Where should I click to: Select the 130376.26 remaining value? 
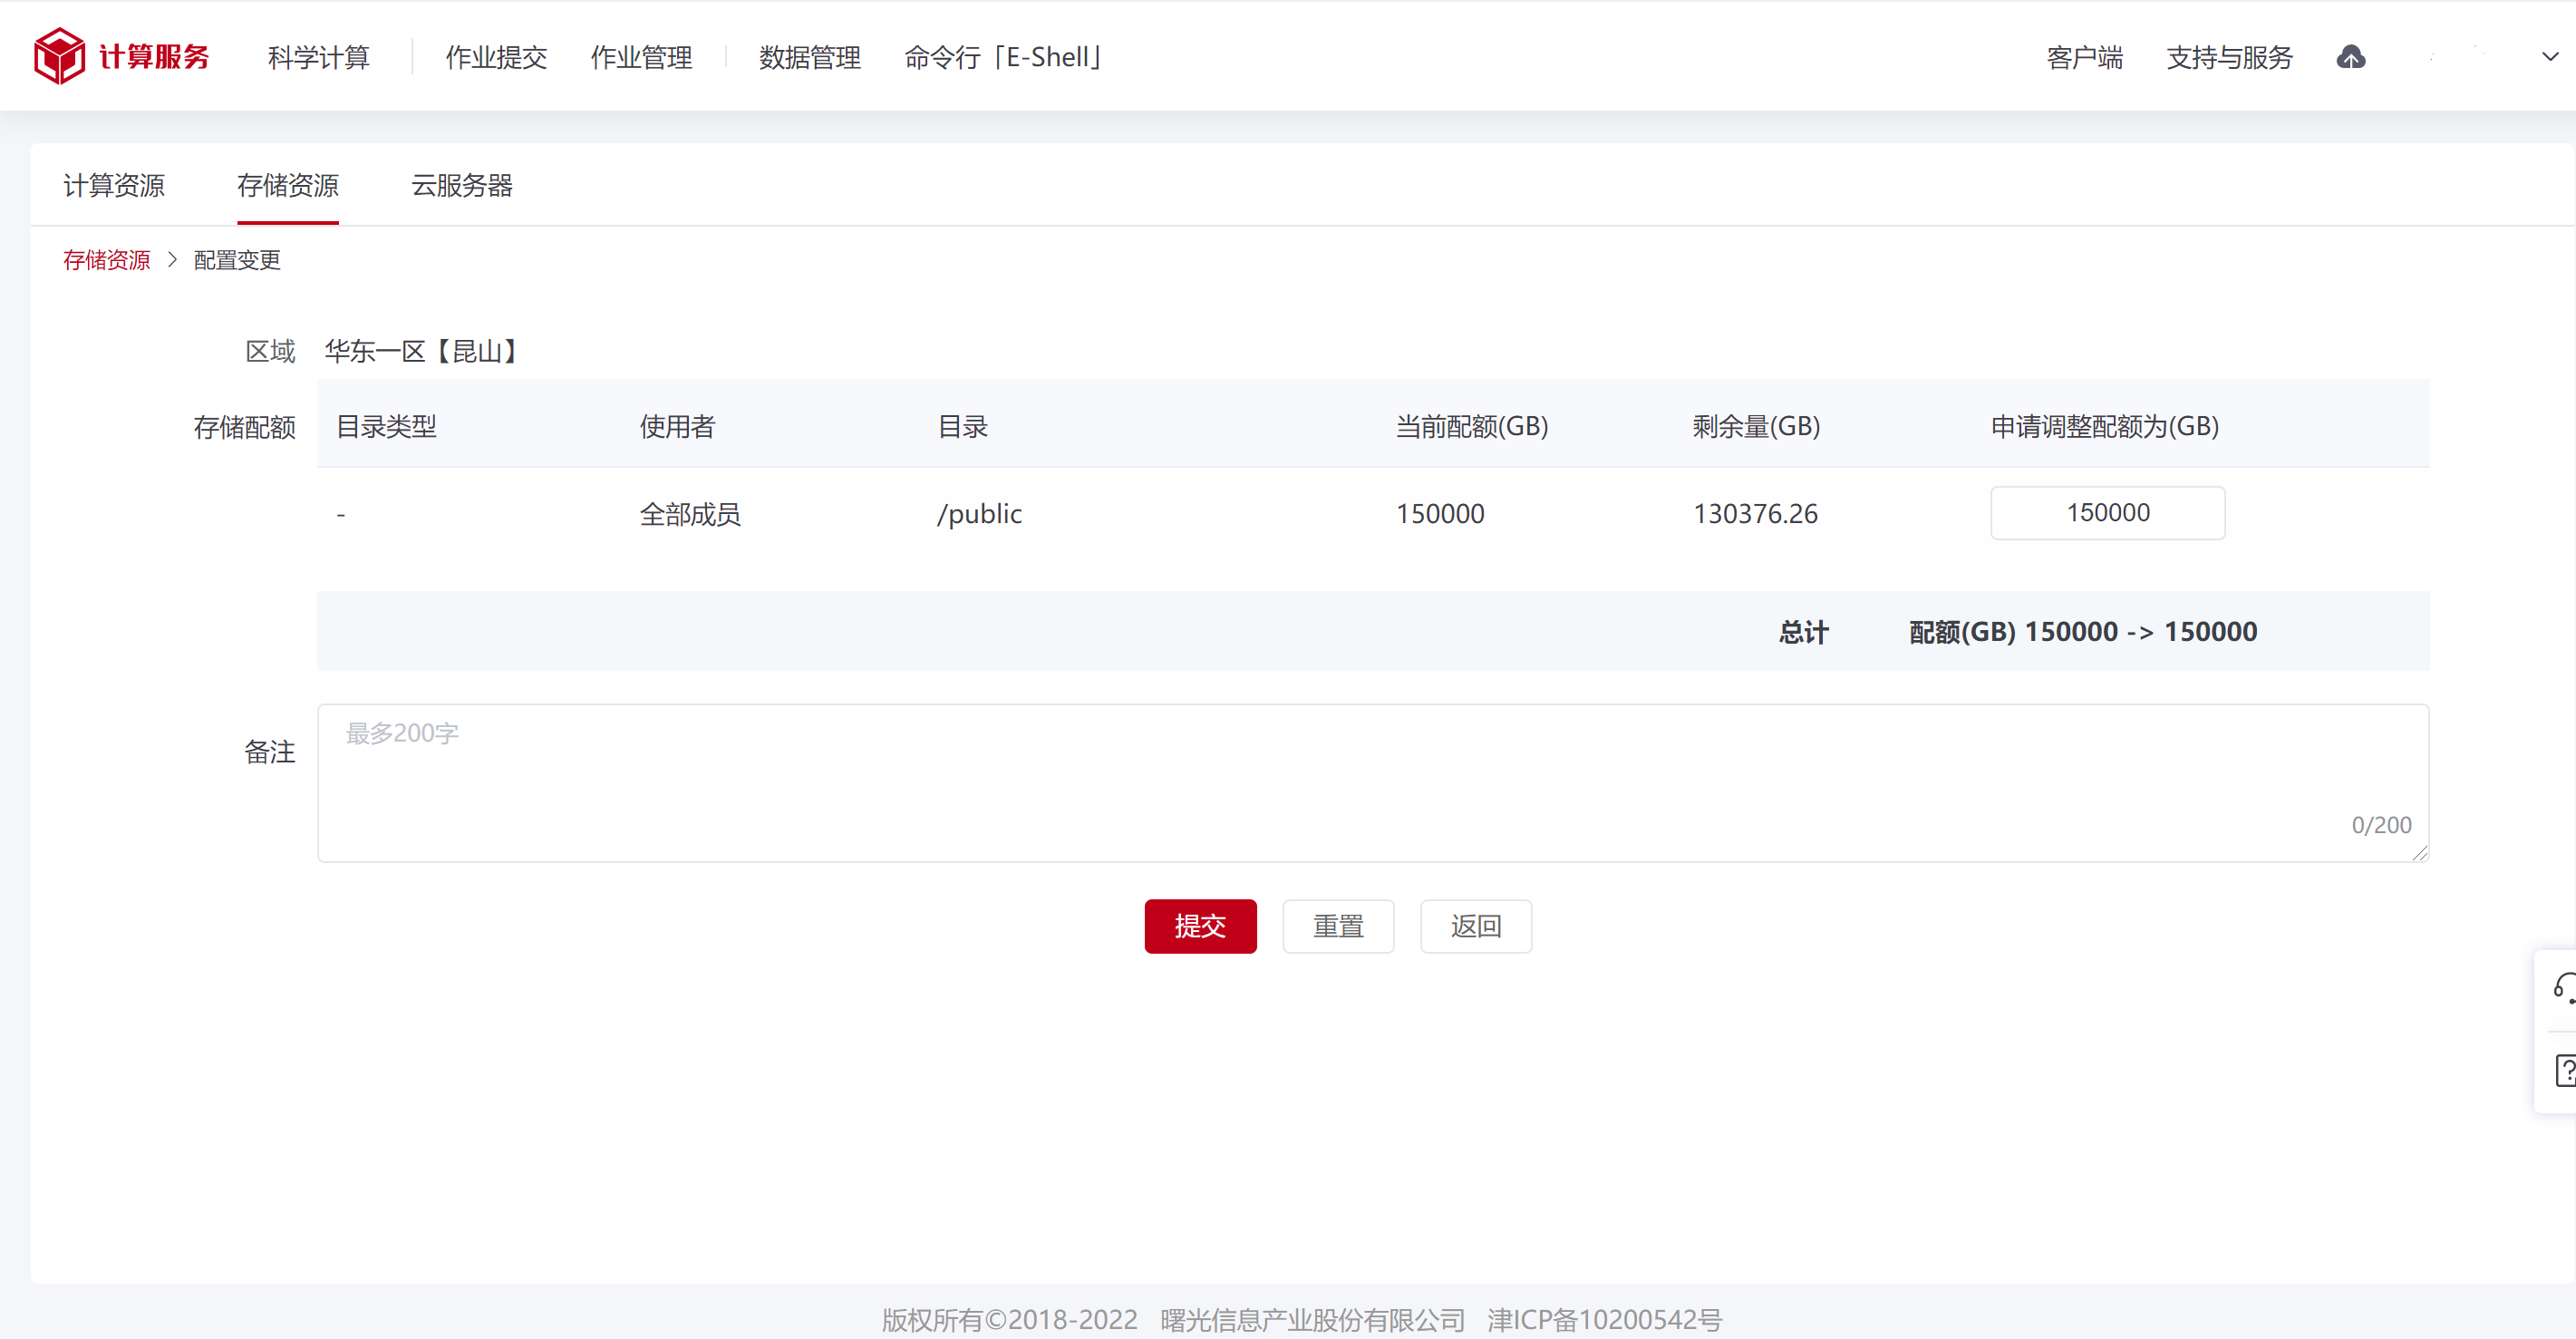click(1755, 514)
